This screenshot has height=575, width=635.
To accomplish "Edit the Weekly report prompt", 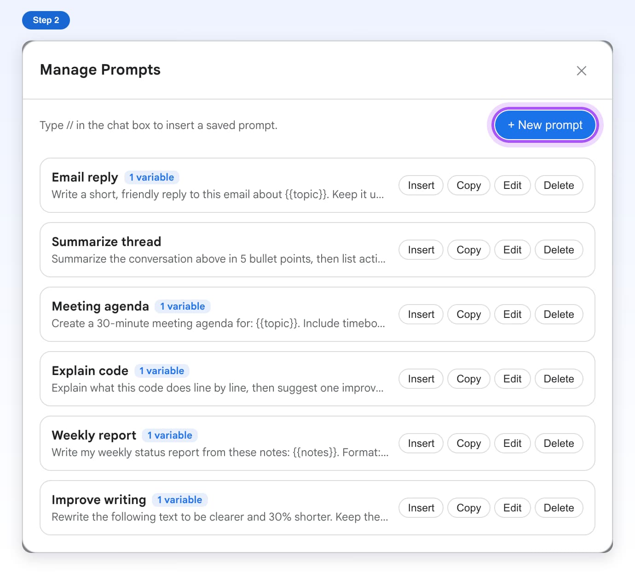I will click(512, 443).
